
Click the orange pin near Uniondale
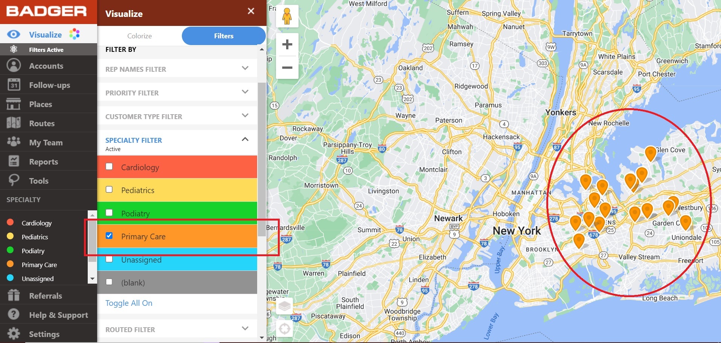[686, 222]
